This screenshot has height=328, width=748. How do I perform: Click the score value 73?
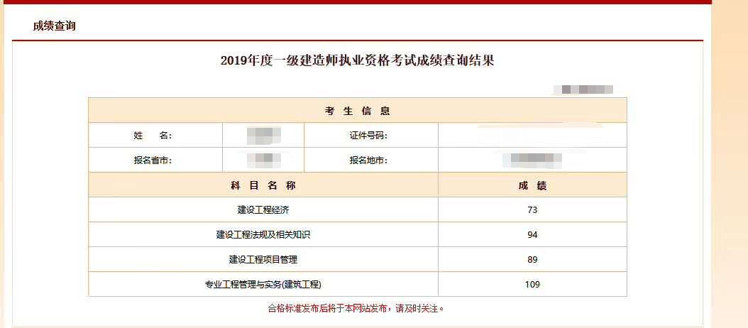532,209
